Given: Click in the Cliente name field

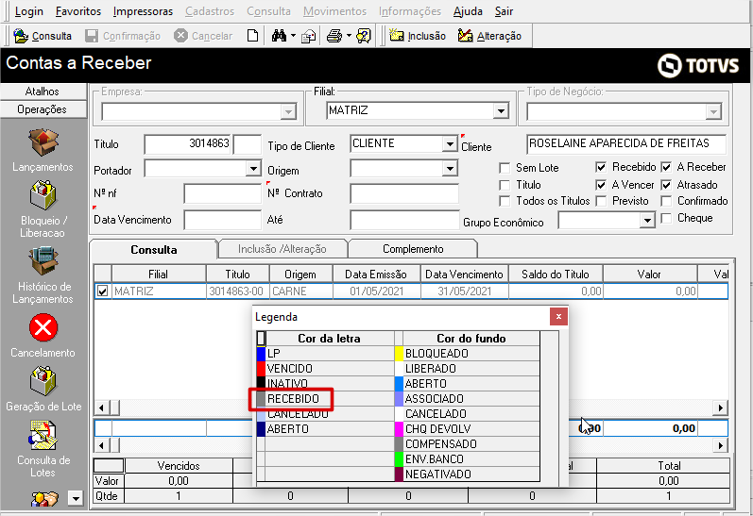Looking at the screenshot, I should pos(626,143).
